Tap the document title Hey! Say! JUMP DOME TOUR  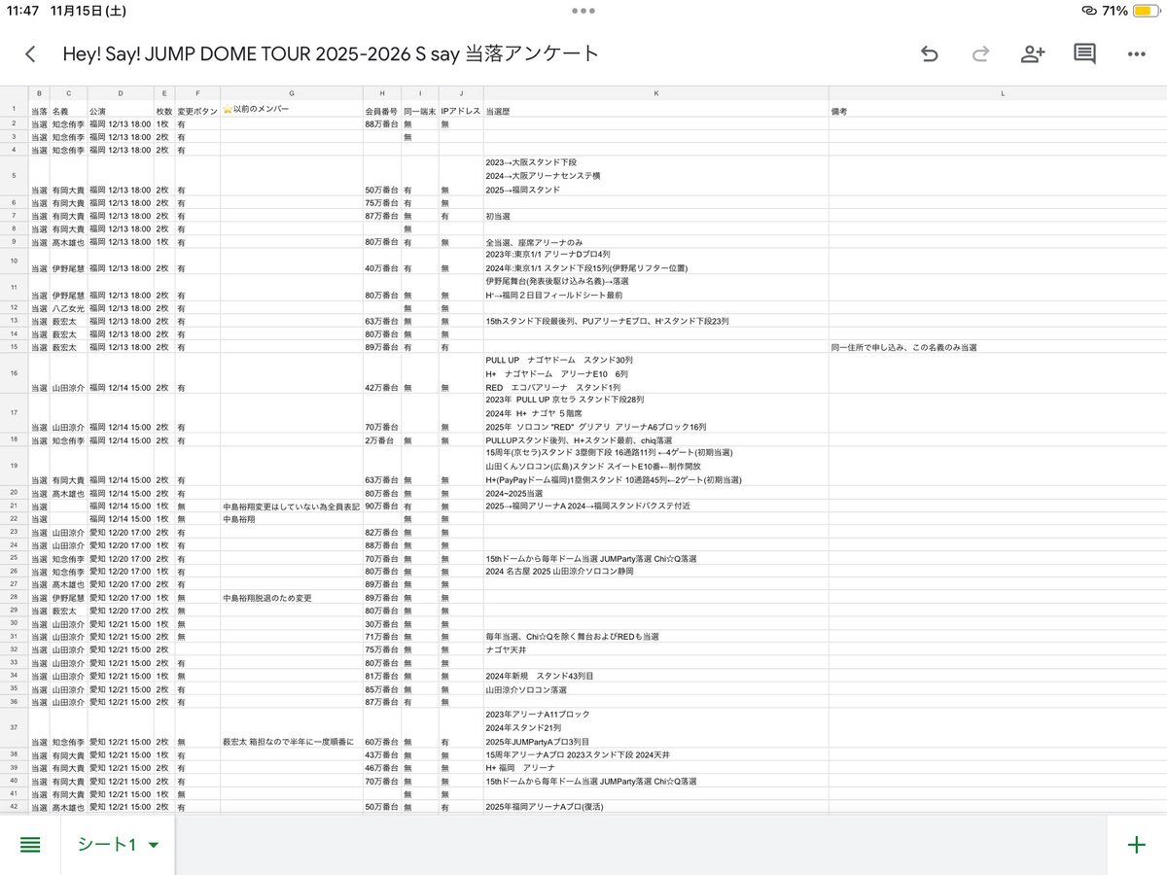332,54
